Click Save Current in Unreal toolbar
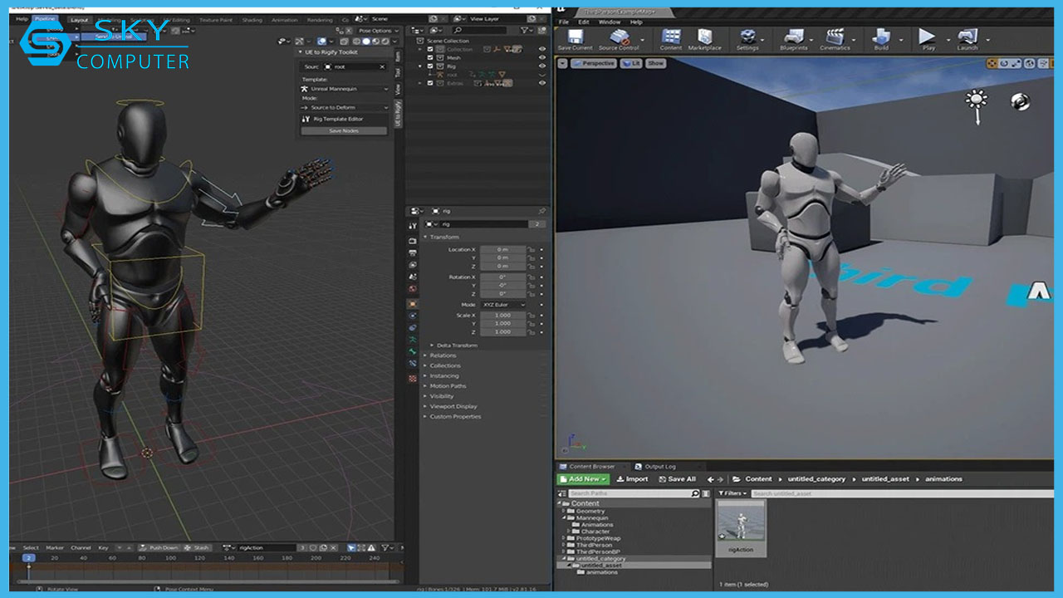This screenshot has height=598, width=1063. (x=575, y=38)
